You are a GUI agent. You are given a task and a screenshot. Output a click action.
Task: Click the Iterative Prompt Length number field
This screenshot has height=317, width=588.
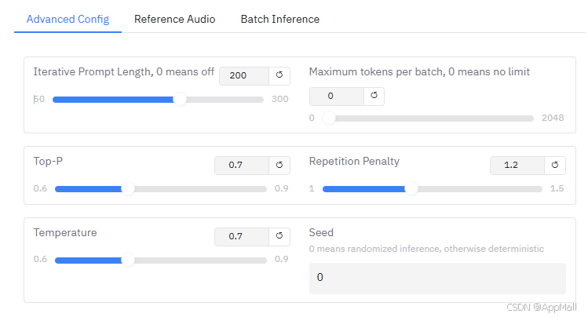click(x=243, y=76)
